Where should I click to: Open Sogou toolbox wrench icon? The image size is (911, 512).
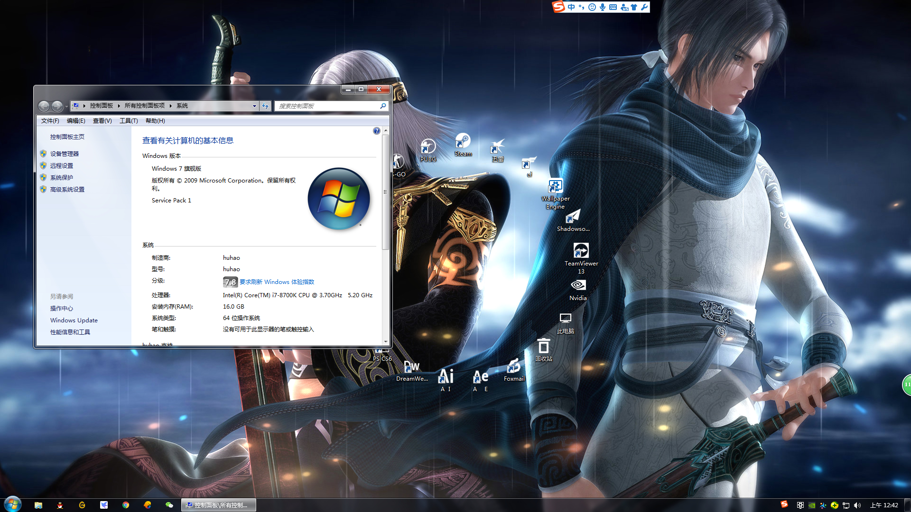click(x=644, y=7)
